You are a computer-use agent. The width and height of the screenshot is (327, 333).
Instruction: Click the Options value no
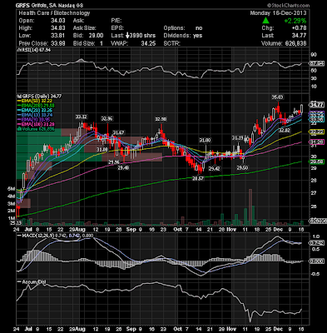click(x=199, y=28)
